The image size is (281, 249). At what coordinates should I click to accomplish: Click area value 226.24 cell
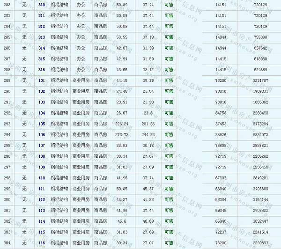(x=122, y=124)
